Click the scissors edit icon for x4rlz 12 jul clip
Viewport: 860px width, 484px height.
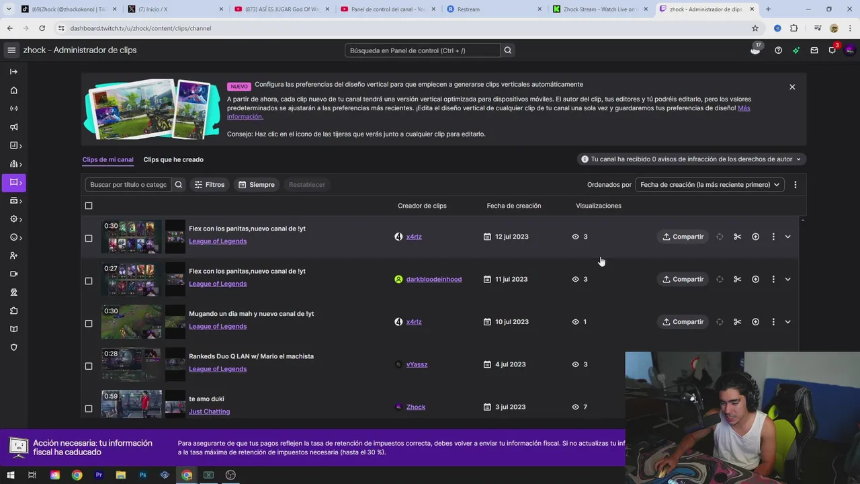[x=737, y=237]
